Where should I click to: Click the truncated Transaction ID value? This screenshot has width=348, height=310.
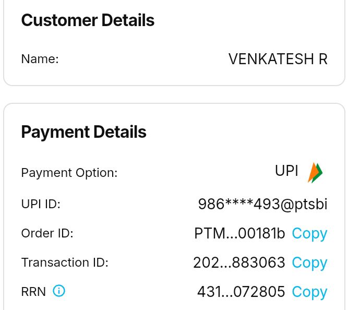pyautogui.click(x=239, y=263)
